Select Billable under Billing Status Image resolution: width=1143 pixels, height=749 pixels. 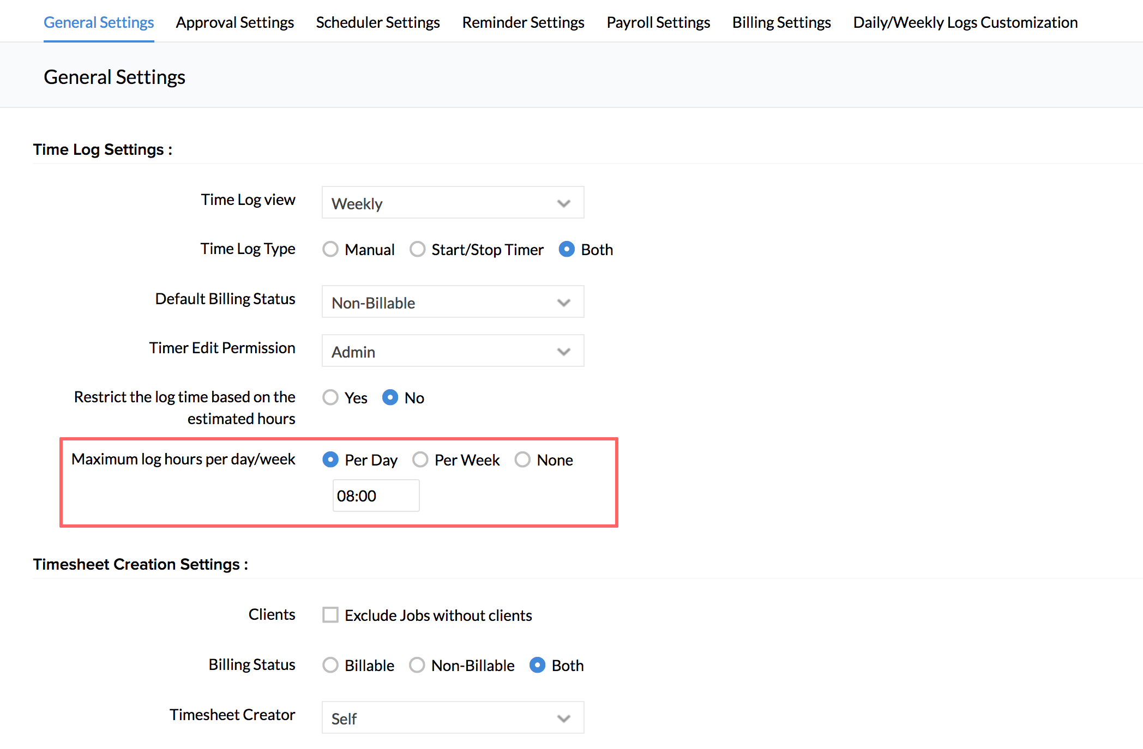[330, 665]
